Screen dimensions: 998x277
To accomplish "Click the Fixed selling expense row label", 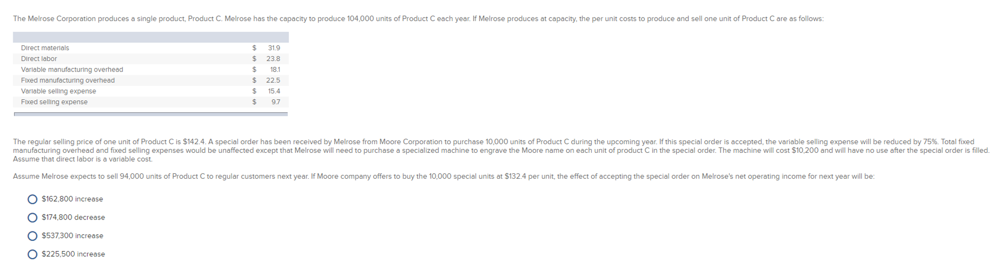I will pyautogui.click(x=54, y=102).
